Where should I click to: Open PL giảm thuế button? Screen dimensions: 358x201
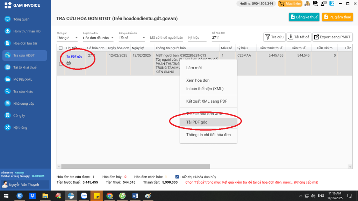[337, 17]
